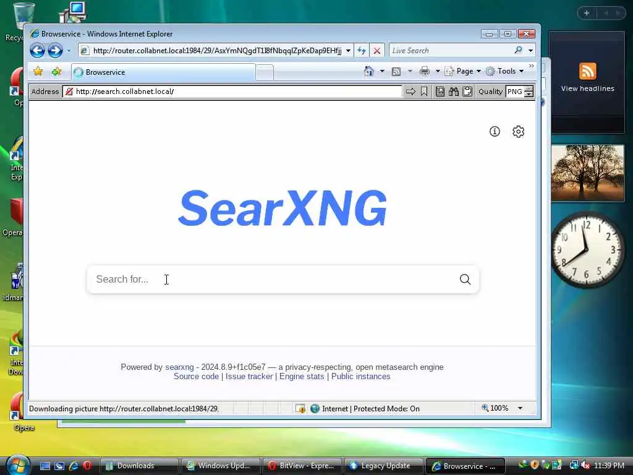The height and width of the screenshot is (475, 633).
Task: Print the page with the printer icon
Action: (x=425, y=72)
